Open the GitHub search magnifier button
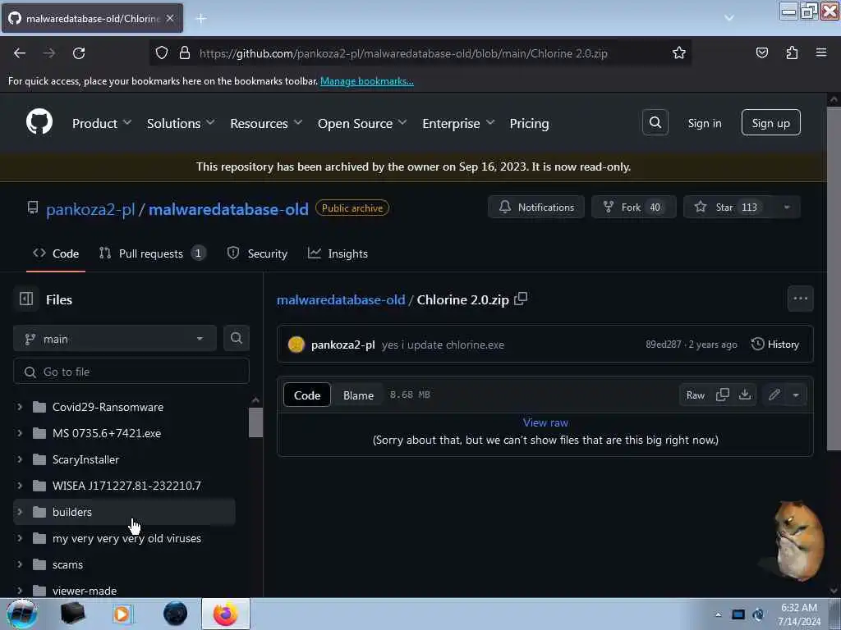The height and width of the screenshot is (630, 841). click(655, 123)
